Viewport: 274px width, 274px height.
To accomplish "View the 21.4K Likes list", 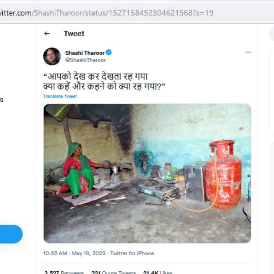I will click(x=158, y=273).
